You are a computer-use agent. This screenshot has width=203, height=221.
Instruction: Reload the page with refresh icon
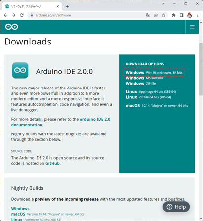tap(22, 15)
